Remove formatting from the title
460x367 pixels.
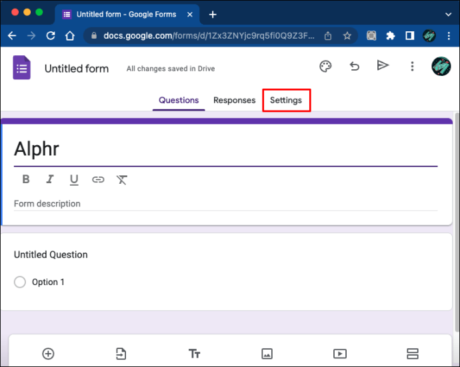(x=122, y=179)
